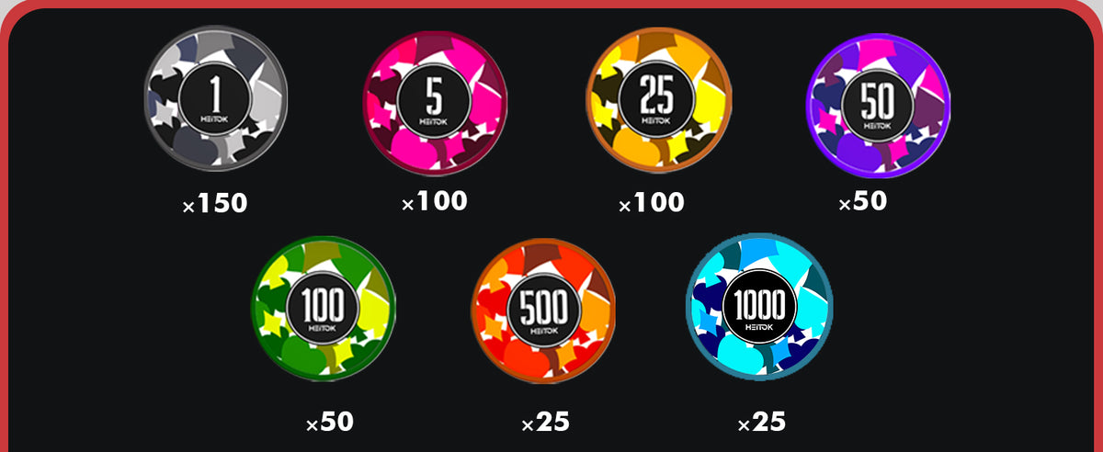Click the ×100 quantity under pink chip
Image resolution: width=1103 pixels, height=452 pixels.
pyautogui.click(x=435, y=201)
